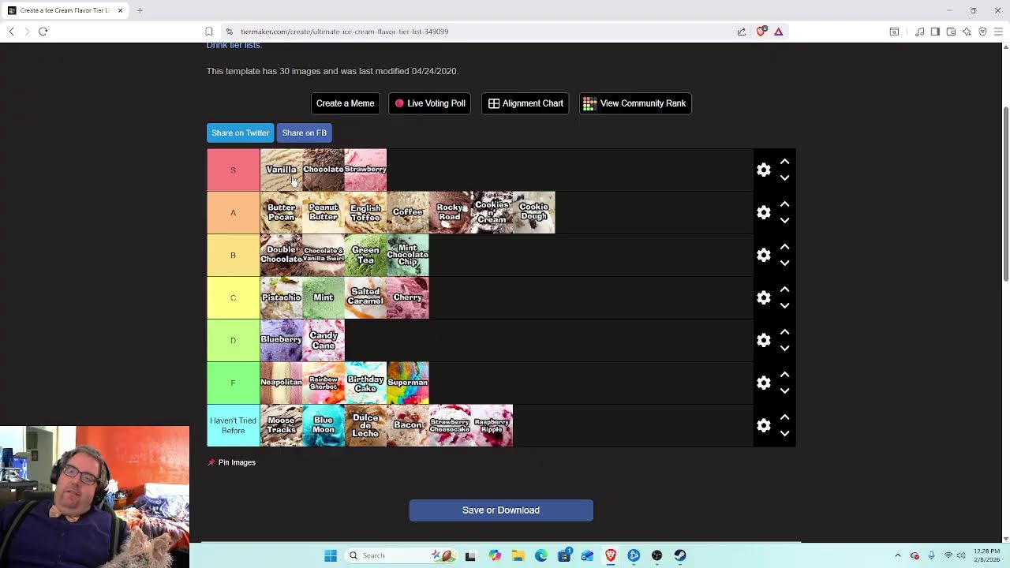The height and width of the screenshot is (568, 1010).
Task: Reload the page
Action: [x=43, y=32]
